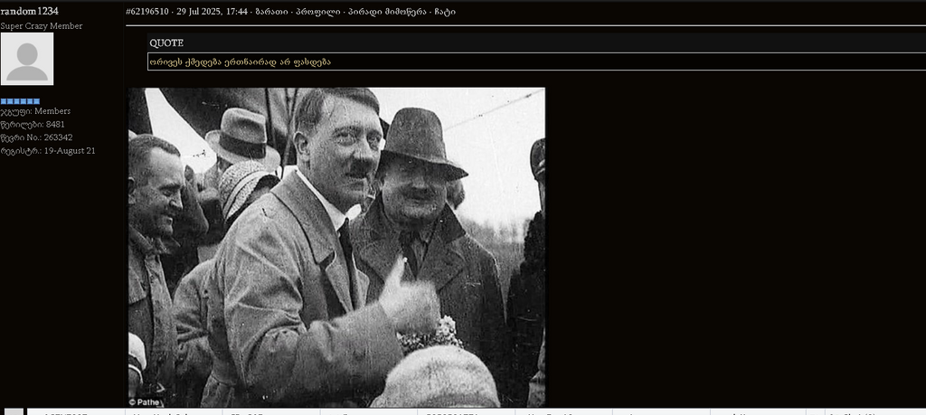This screenshot has height=415, width=926.
Task: Click the blue rank pips under the avatar
Action: (20, 101)
